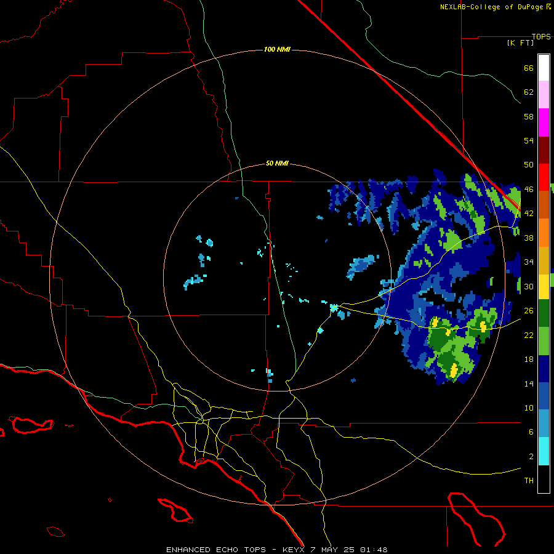The height and width of the screenshot is (554, 554).
Task: Click the dark red (maroon) legend swatch
Action: [544, 150]
